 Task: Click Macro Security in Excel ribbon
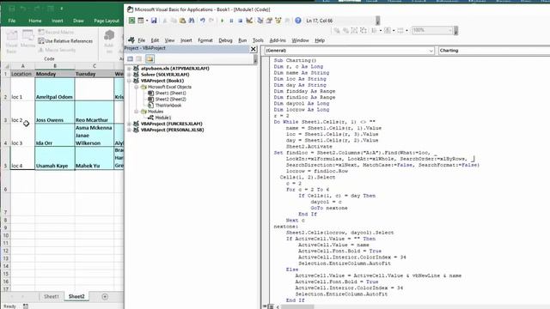57,50
